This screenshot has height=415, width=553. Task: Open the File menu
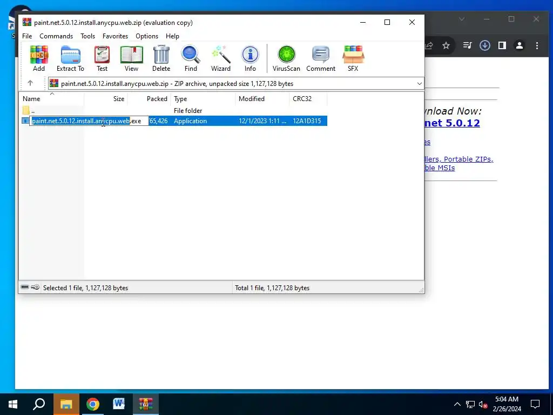click(27, 36)
